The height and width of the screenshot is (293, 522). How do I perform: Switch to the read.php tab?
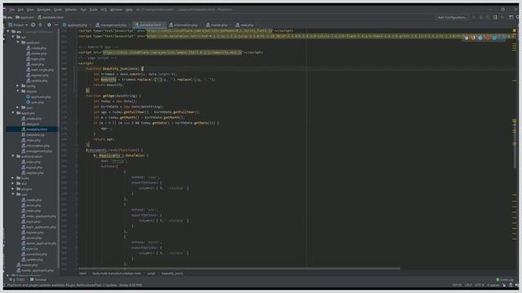pyautogui.click(x=246, y=25)
